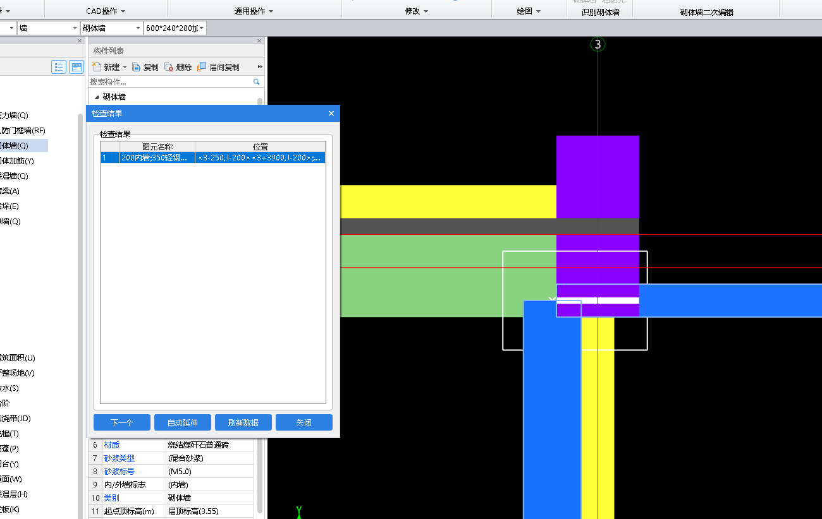
Task: Click the 关闭 (Close) button
Action: coord(304,422)
